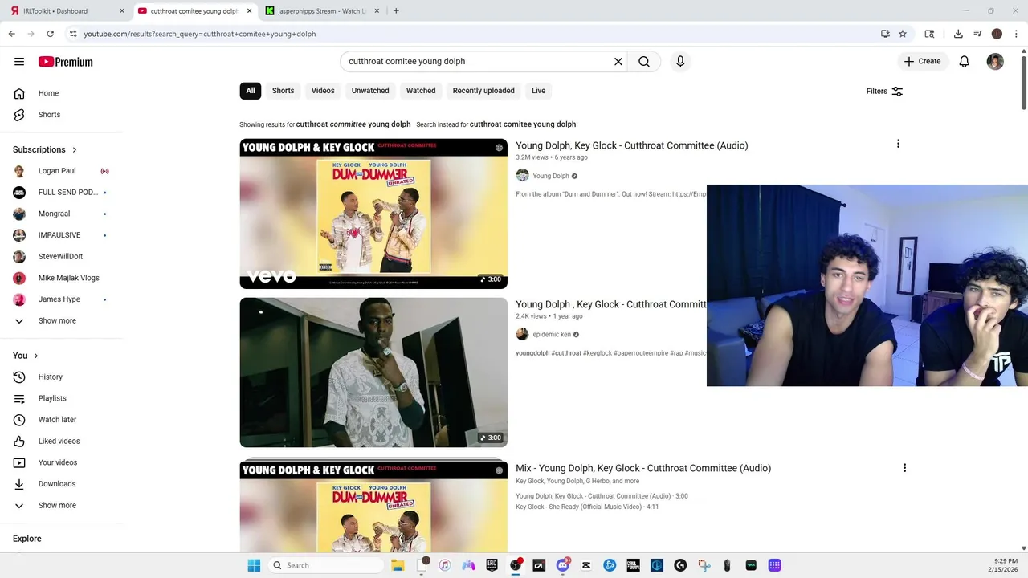1028x578 pixels.
Task: Click the YouTube search input field
Action: click(477, 62)
